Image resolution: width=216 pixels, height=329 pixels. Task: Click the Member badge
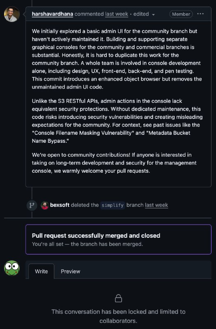[181, 14]
